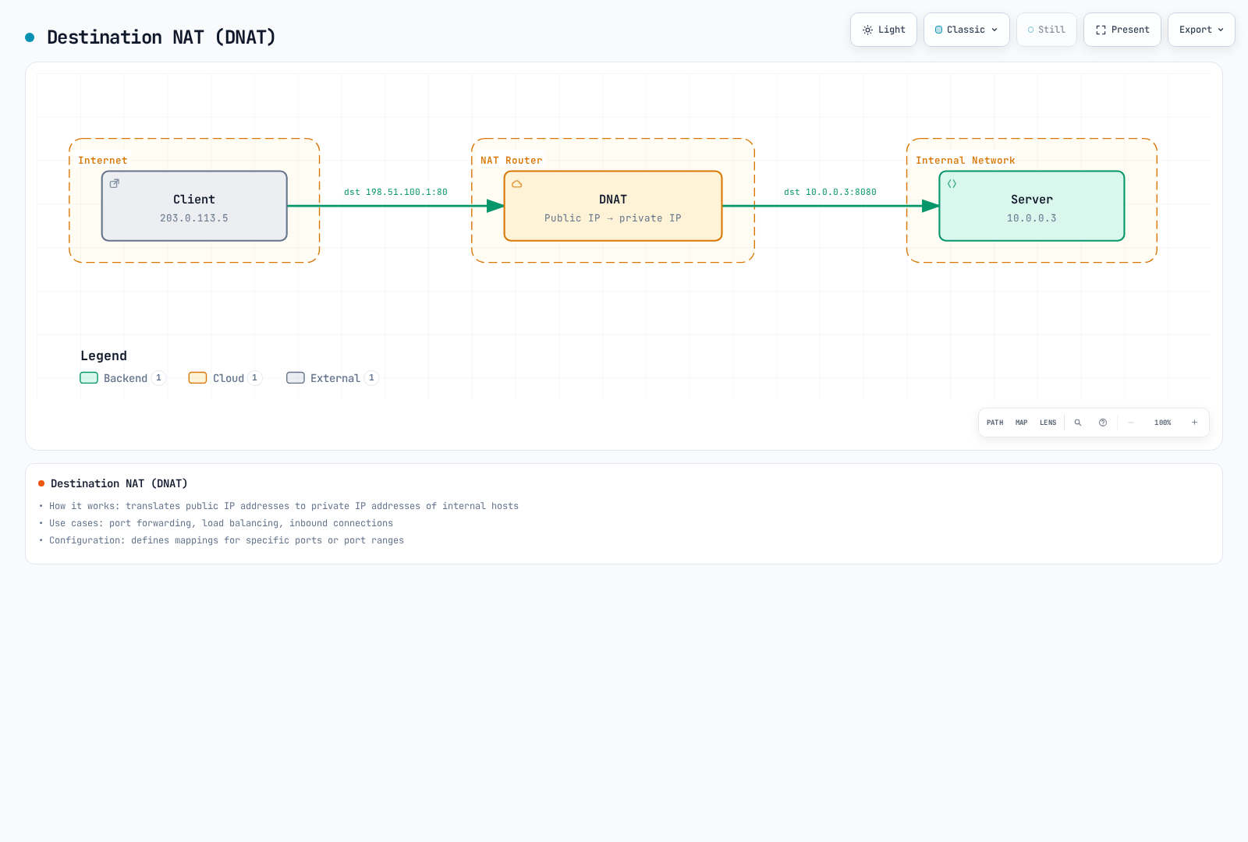This screenshot has width=1248, height=842.
Task: Select the LENS mode tab
Action: pos(1048,423)
